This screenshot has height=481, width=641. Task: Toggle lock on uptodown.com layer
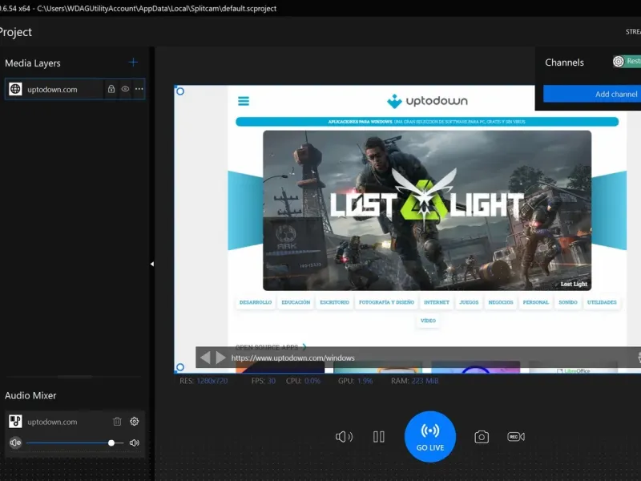point(111,89)
